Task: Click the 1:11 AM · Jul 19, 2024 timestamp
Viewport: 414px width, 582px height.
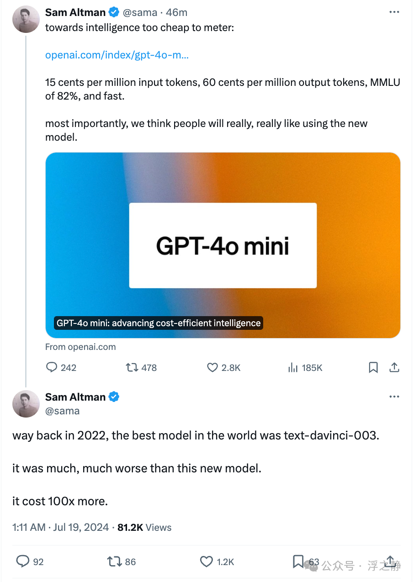Action: (x=61, y=527)
